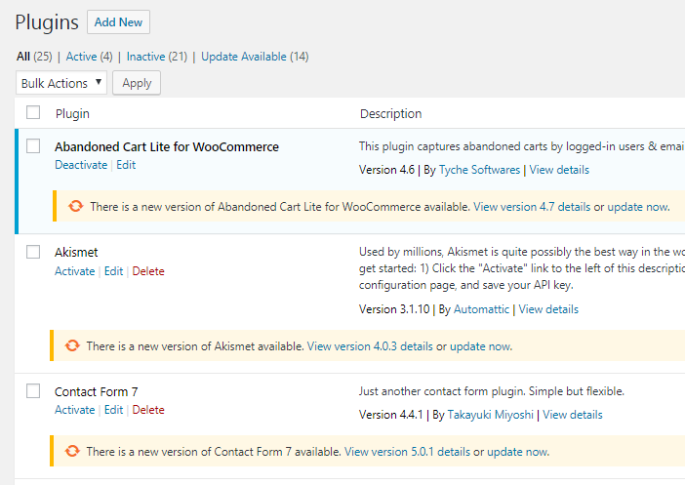Delete the Contact Form 7 plugin

pos(148,410)
